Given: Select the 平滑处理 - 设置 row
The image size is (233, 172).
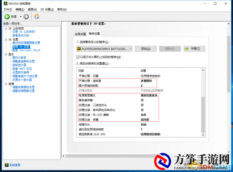Looking at the screenshot, I should pyautogui.click(x=139, y=76).
